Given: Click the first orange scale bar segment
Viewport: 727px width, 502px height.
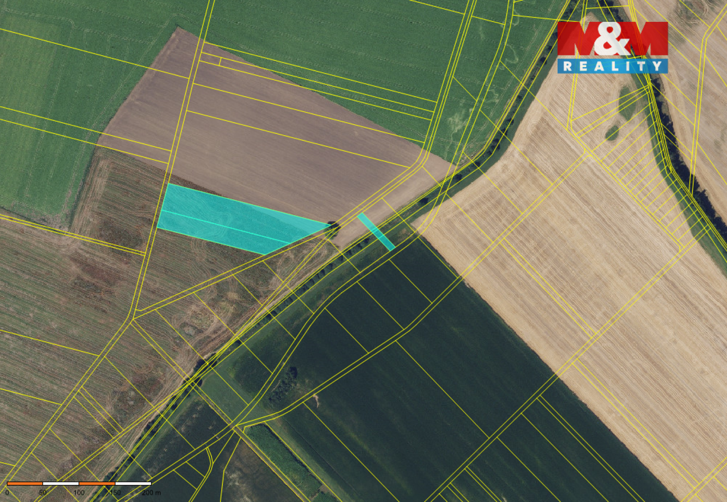Looking at the screenshot, I should [x=25, y=484].
